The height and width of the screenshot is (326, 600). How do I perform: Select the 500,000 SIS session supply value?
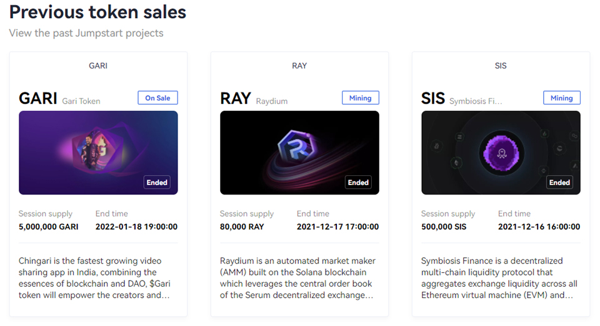[444, 227]
